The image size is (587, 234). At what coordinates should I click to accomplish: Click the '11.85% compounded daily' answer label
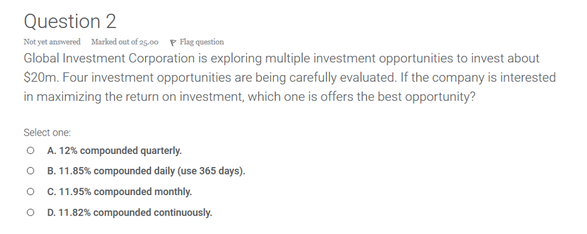146,171
